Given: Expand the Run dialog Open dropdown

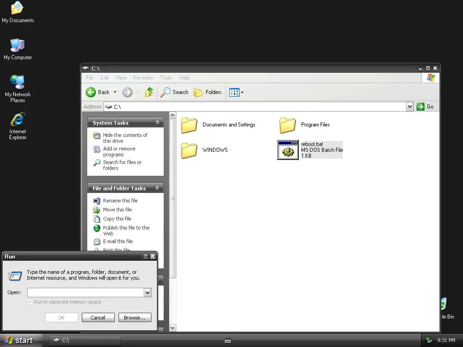Looking at the screenshot, I should [x=147, y=292].
